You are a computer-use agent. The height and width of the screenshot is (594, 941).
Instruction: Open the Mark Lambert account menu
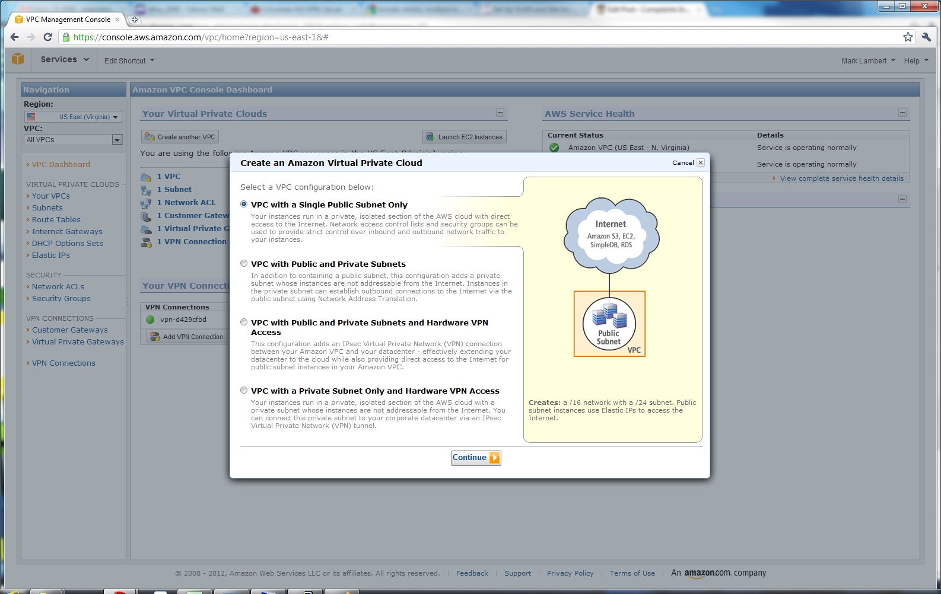coord(868,60)
